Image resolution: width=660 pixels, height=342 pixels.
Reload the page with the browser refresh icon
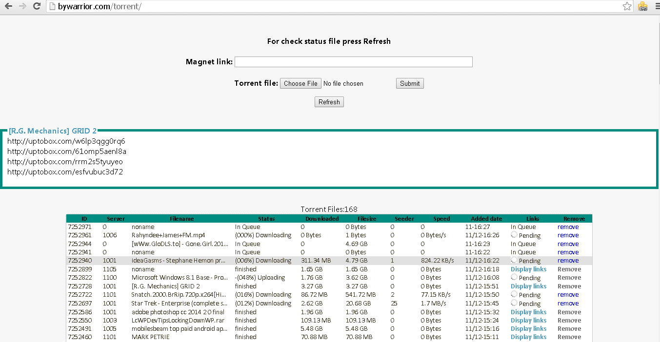(x=37, y=6)
